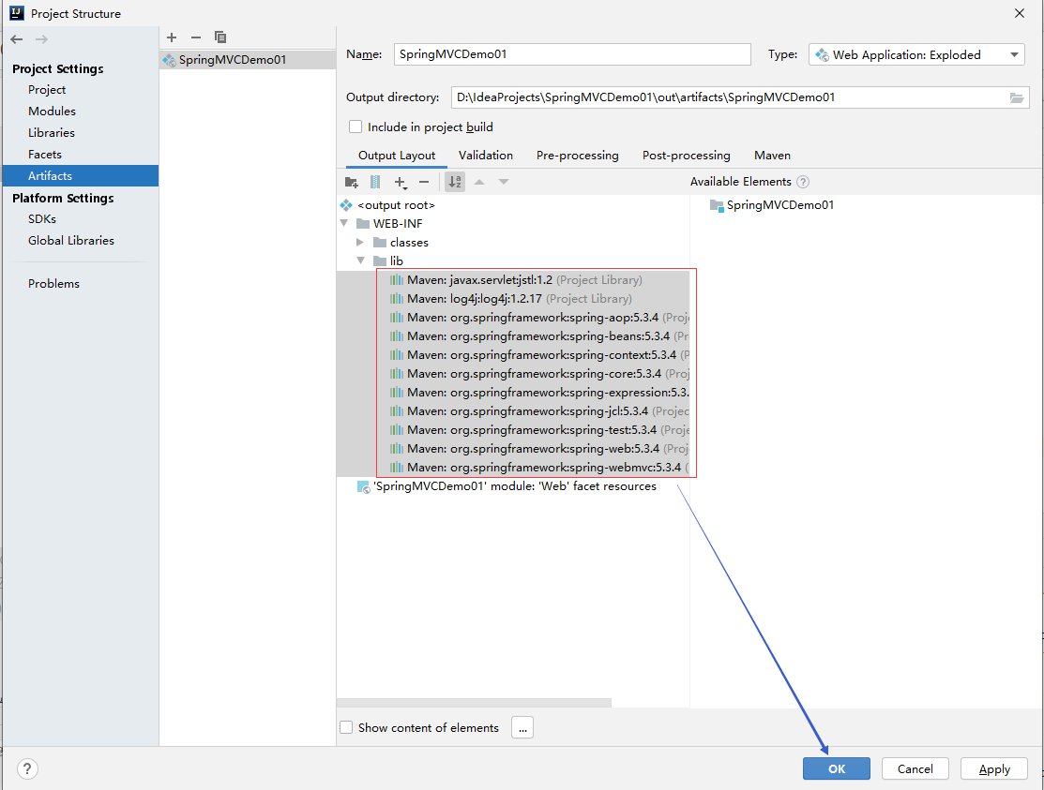Toggle sort elements by name and type

click(455, 182)
